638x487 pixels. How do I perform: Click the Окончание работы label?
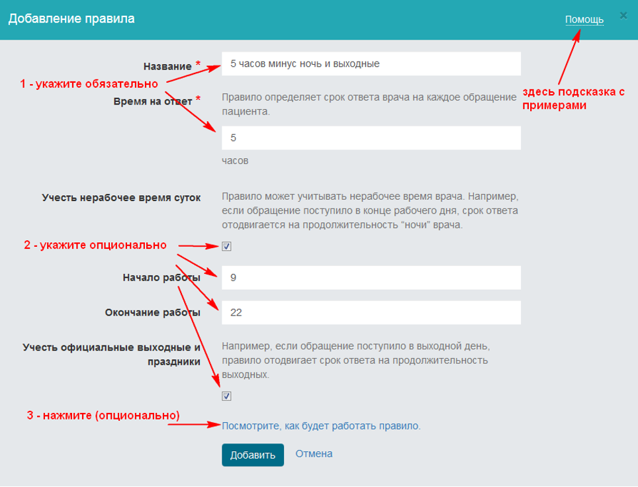coord(152,313)
